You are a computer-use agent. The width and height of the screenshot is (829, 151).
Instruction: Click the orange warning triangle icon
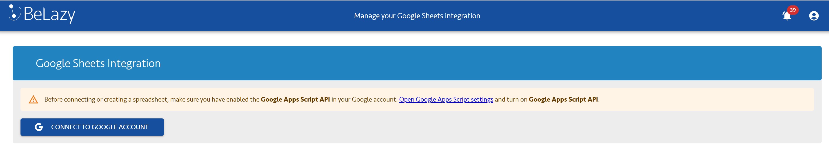click(34, 99)
